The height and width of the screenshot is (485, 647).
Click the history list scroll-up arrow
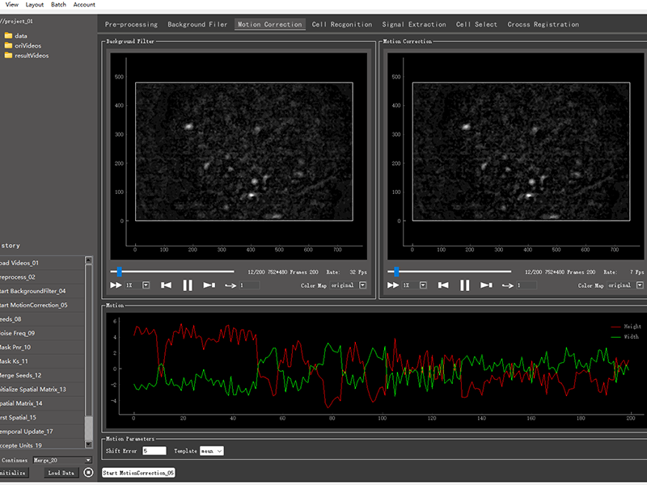(88, 259)
